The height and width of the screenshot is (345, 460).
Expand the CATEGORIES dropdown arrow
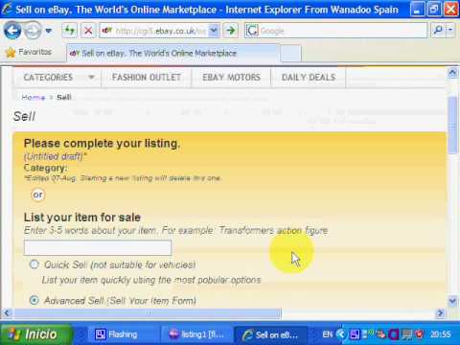tap(91, 78)
